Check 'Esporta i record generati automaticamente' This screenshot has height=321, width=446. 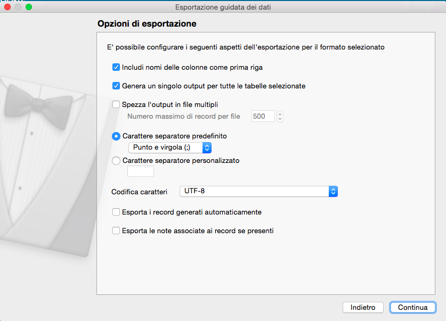click(116, 212)
